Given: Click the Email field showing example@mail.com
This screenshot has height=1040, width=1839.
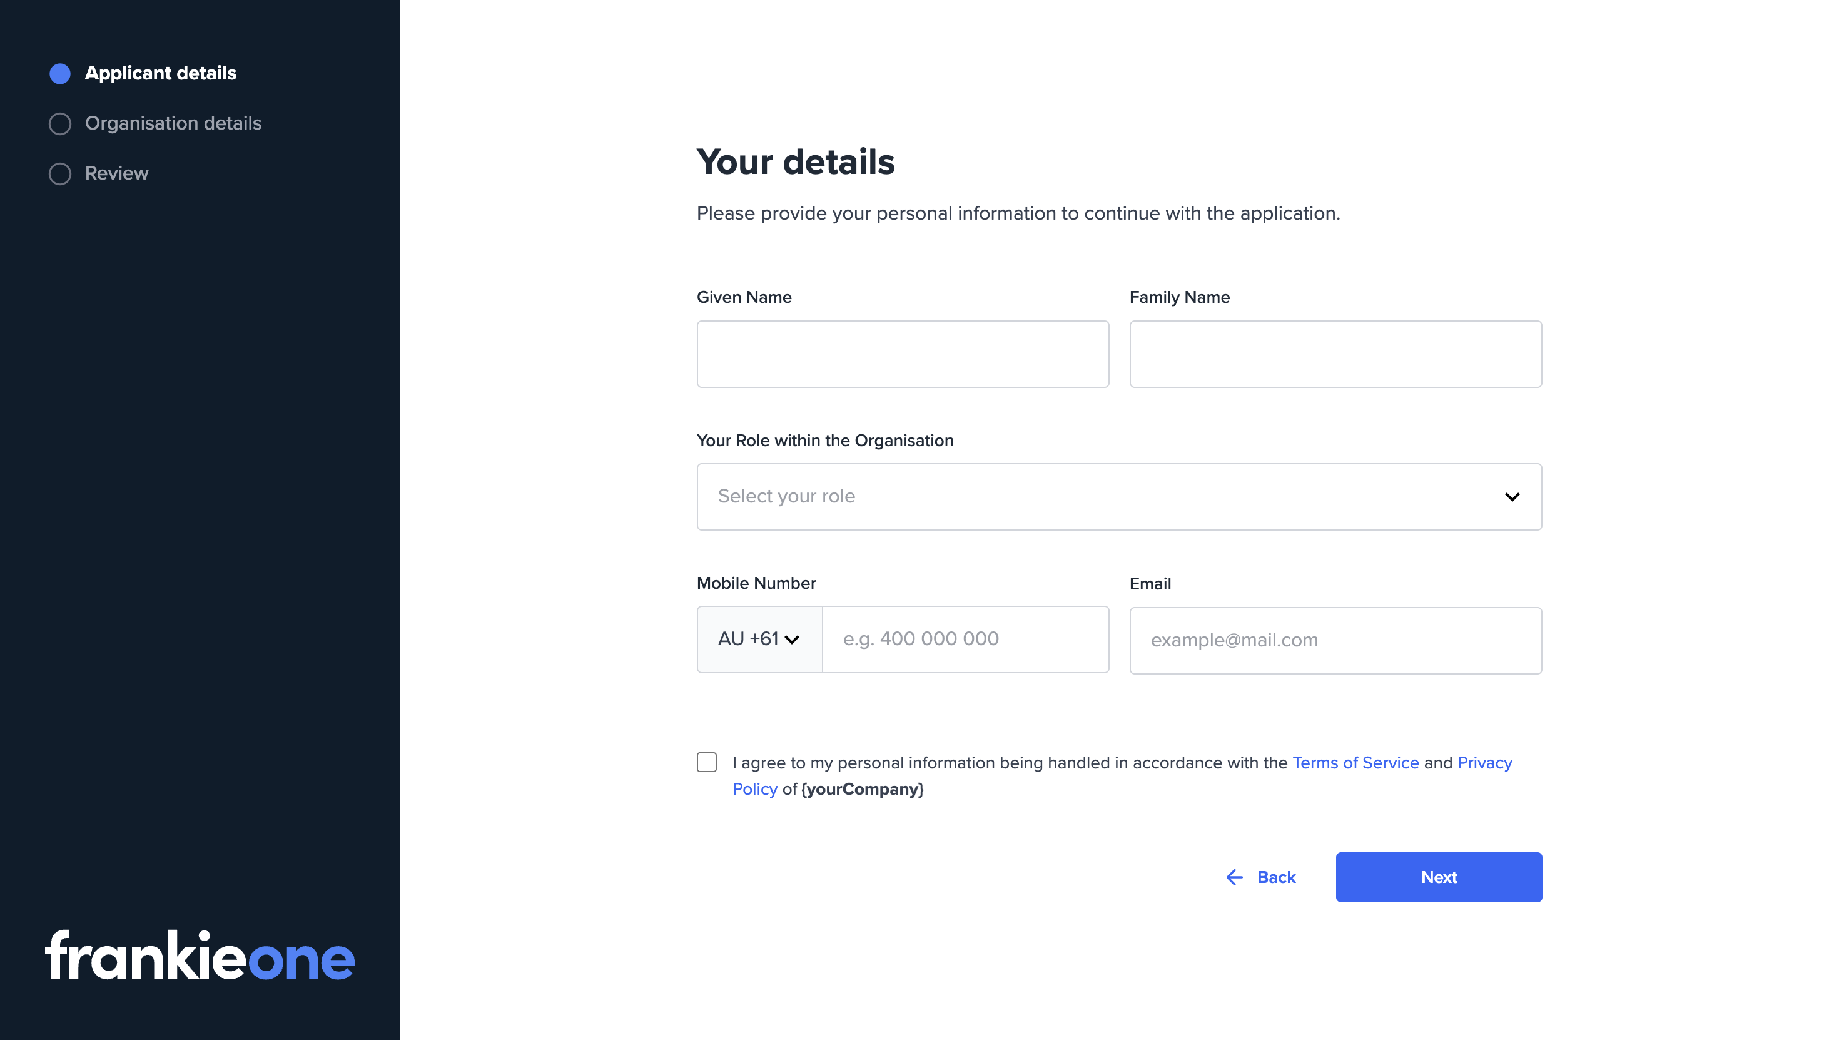Looking at the screenshot, I should (x=1335, y=640).
